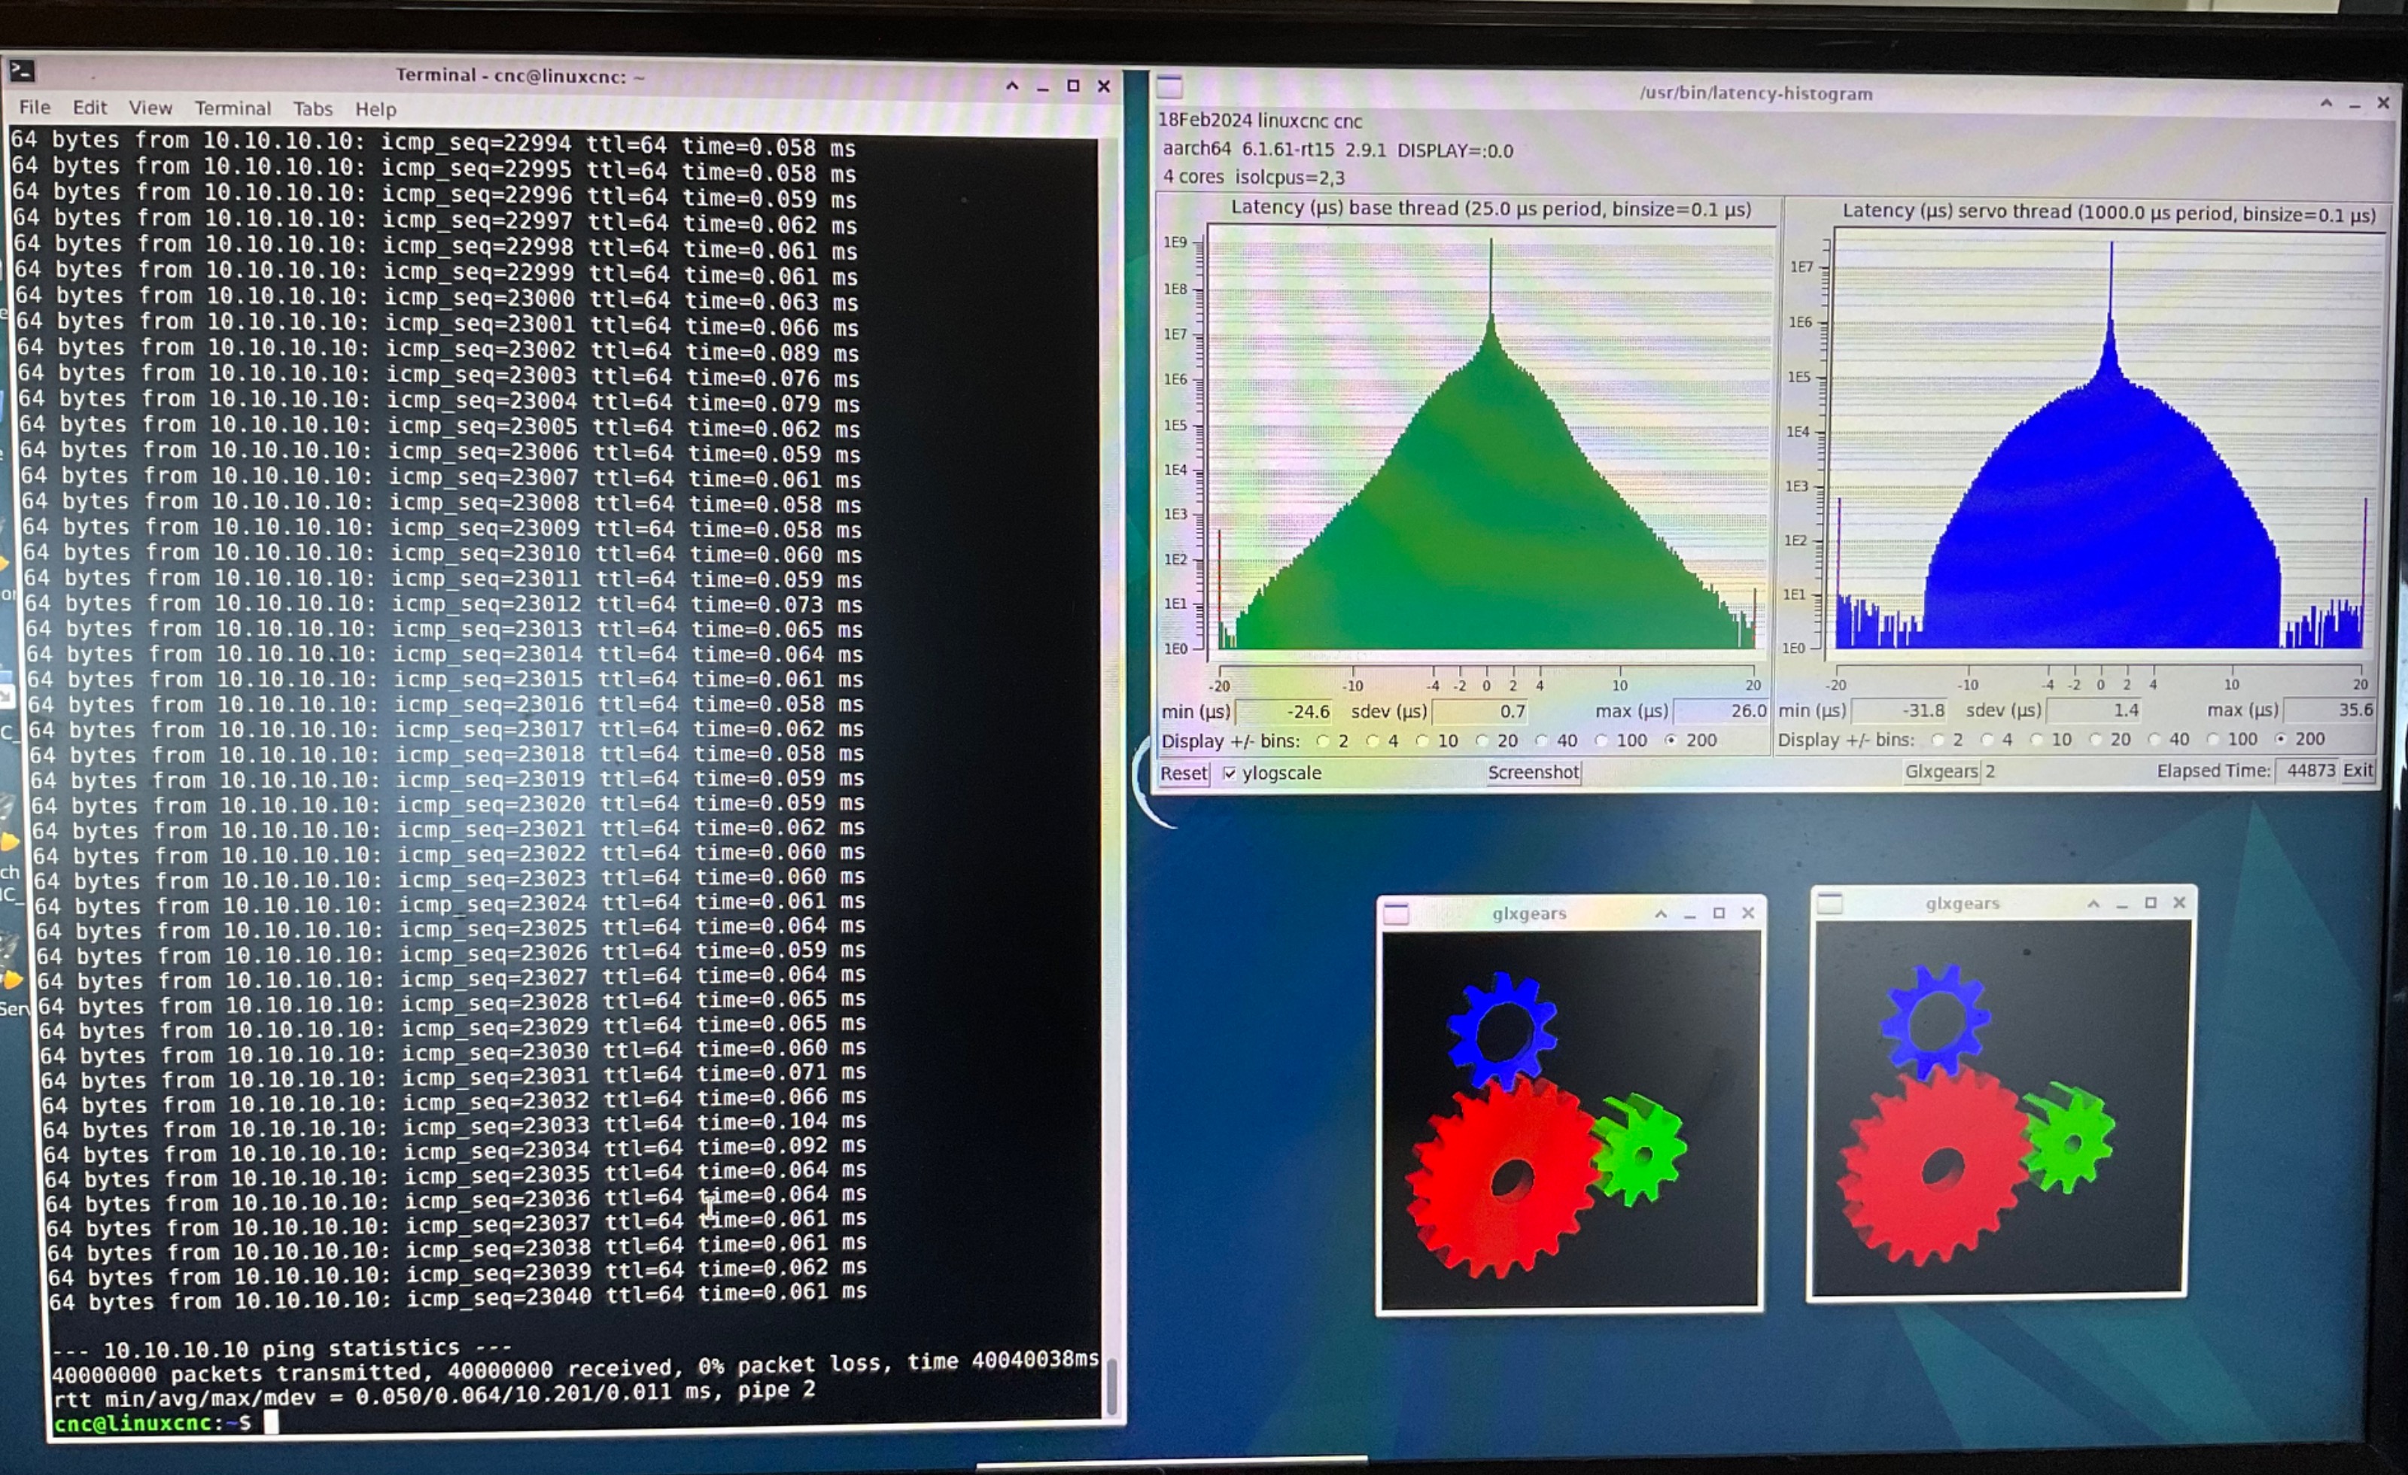Click base thread sdev value 0.7 field

coord(1481,712)
